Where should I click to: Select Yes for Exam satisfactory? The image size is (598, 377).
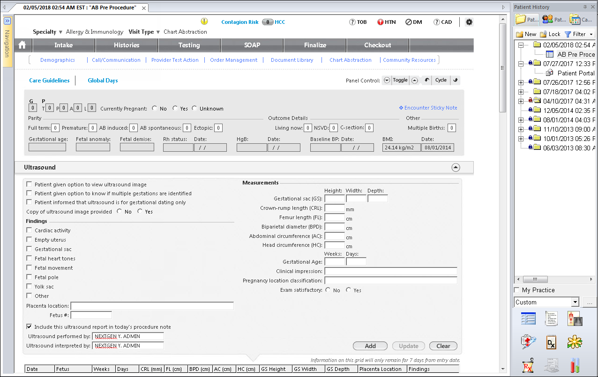(349, 290)
